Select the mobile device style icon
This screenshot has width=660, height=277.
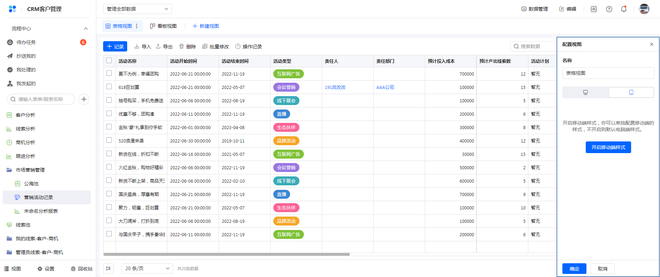pyautogui.click(x=631, y=92)
